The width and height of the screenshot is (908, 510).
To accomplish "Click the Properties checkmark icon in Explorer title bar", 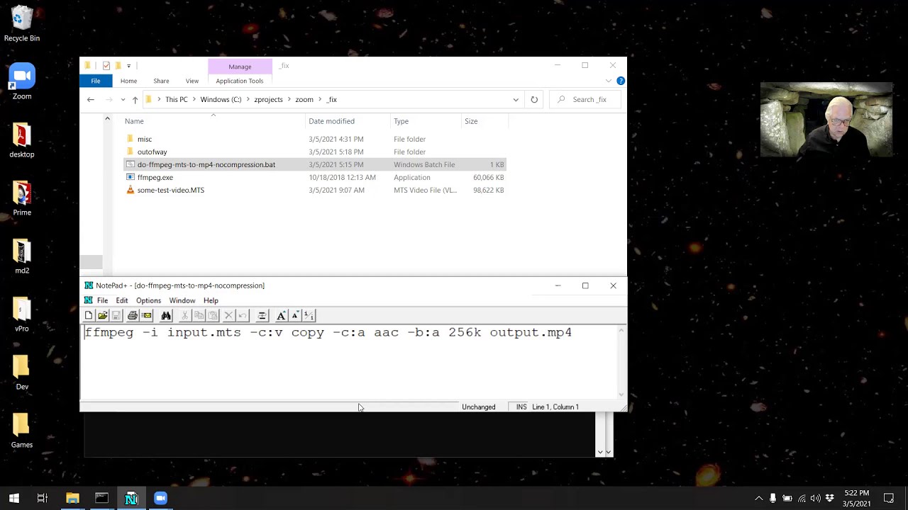I will (106, 66).
